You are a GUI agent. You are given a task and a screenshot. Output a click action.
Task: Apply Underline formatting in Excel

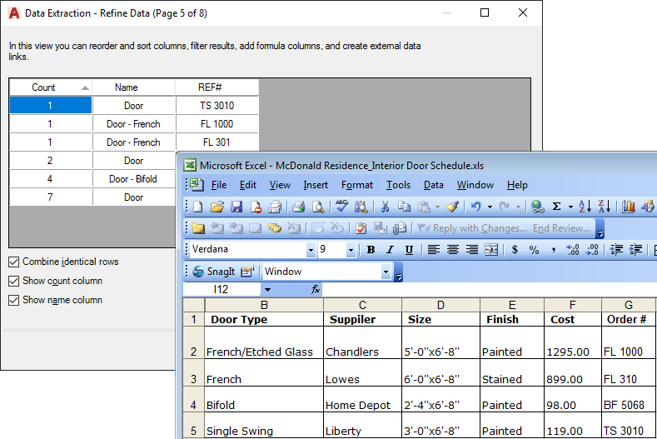409,250
